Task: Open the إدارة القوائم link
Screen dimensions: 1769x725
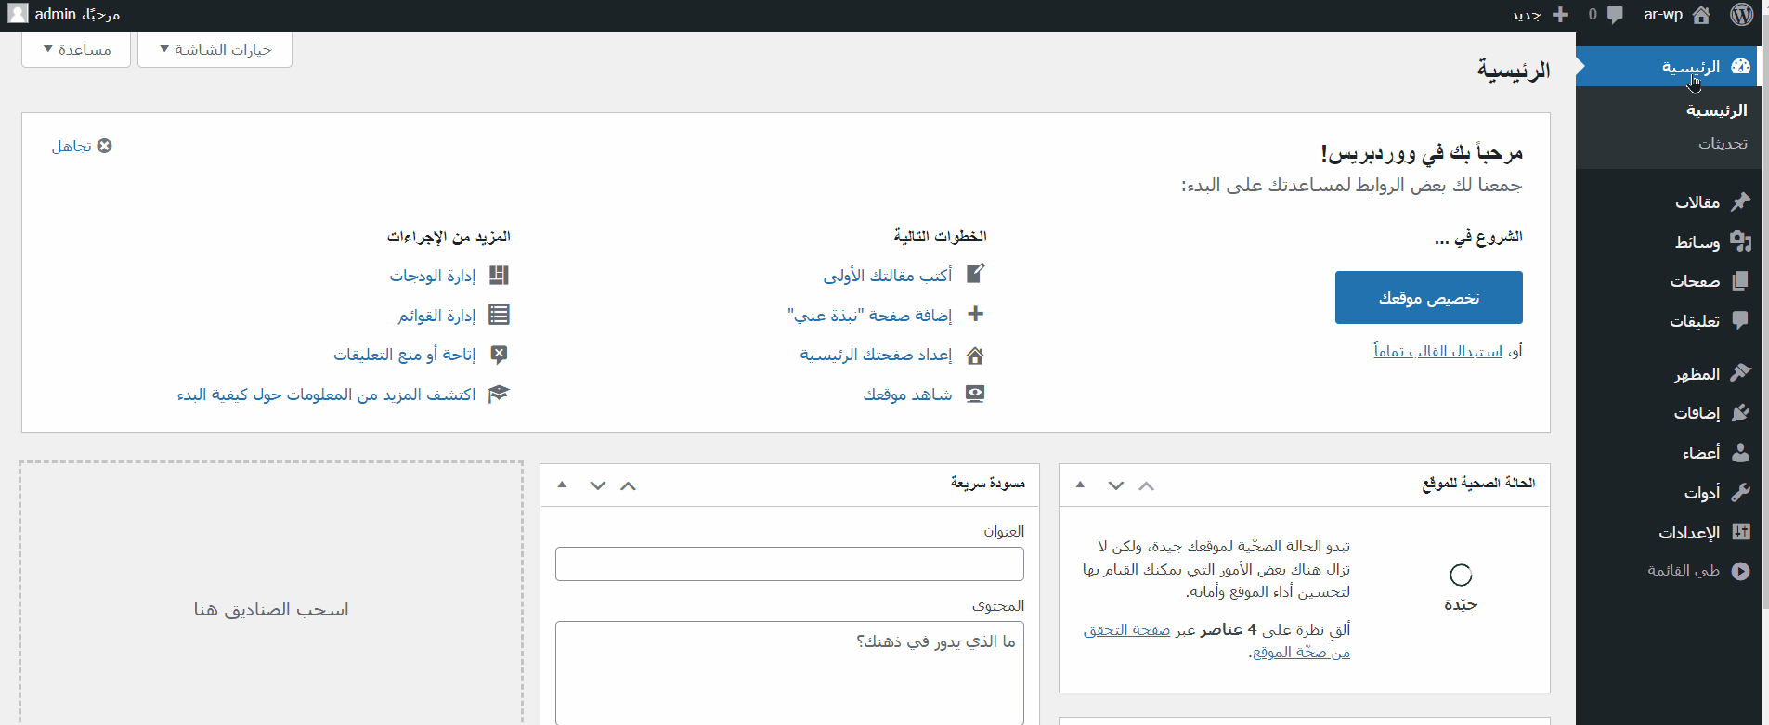Action: click(x=436, y=316)
